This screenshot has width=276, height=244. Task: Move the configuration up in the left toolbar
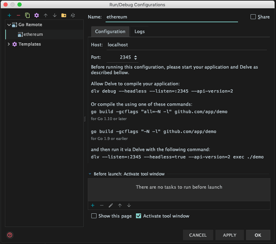coord(46,15)
